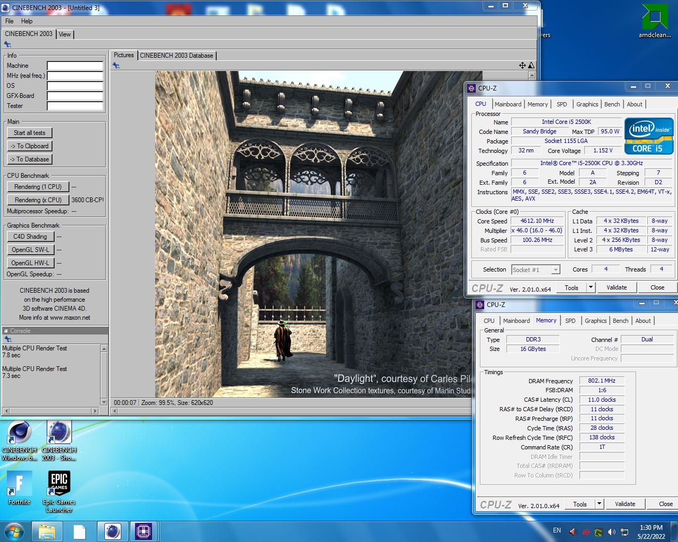678x542 pixels.
Task: Open the Help menu in CINEBENCH
Action: [x=26, y=21]
